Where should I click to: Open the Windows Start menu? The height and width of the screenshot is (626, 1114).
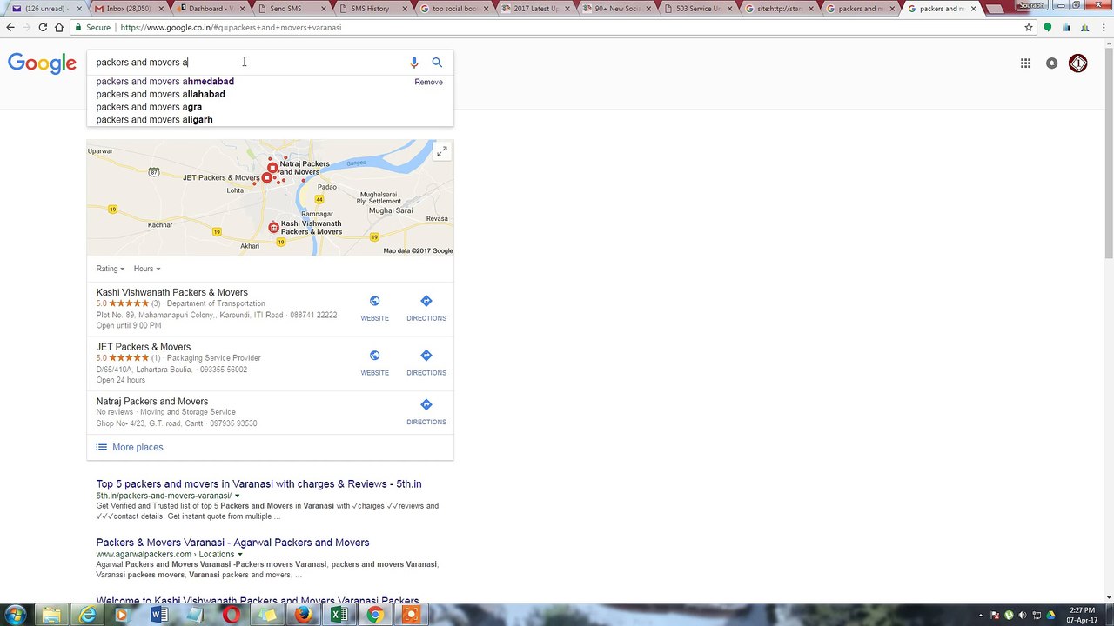(x=15, y=616)
